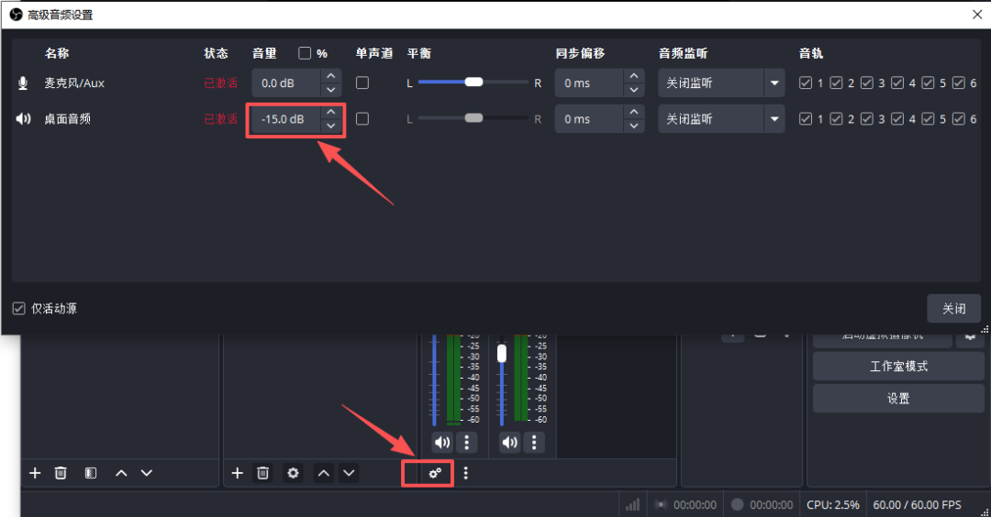The width and height of the screenshot is (991, 517).
Task: Click first mixer channel blue volume fader
Action: tap(434, 380)
